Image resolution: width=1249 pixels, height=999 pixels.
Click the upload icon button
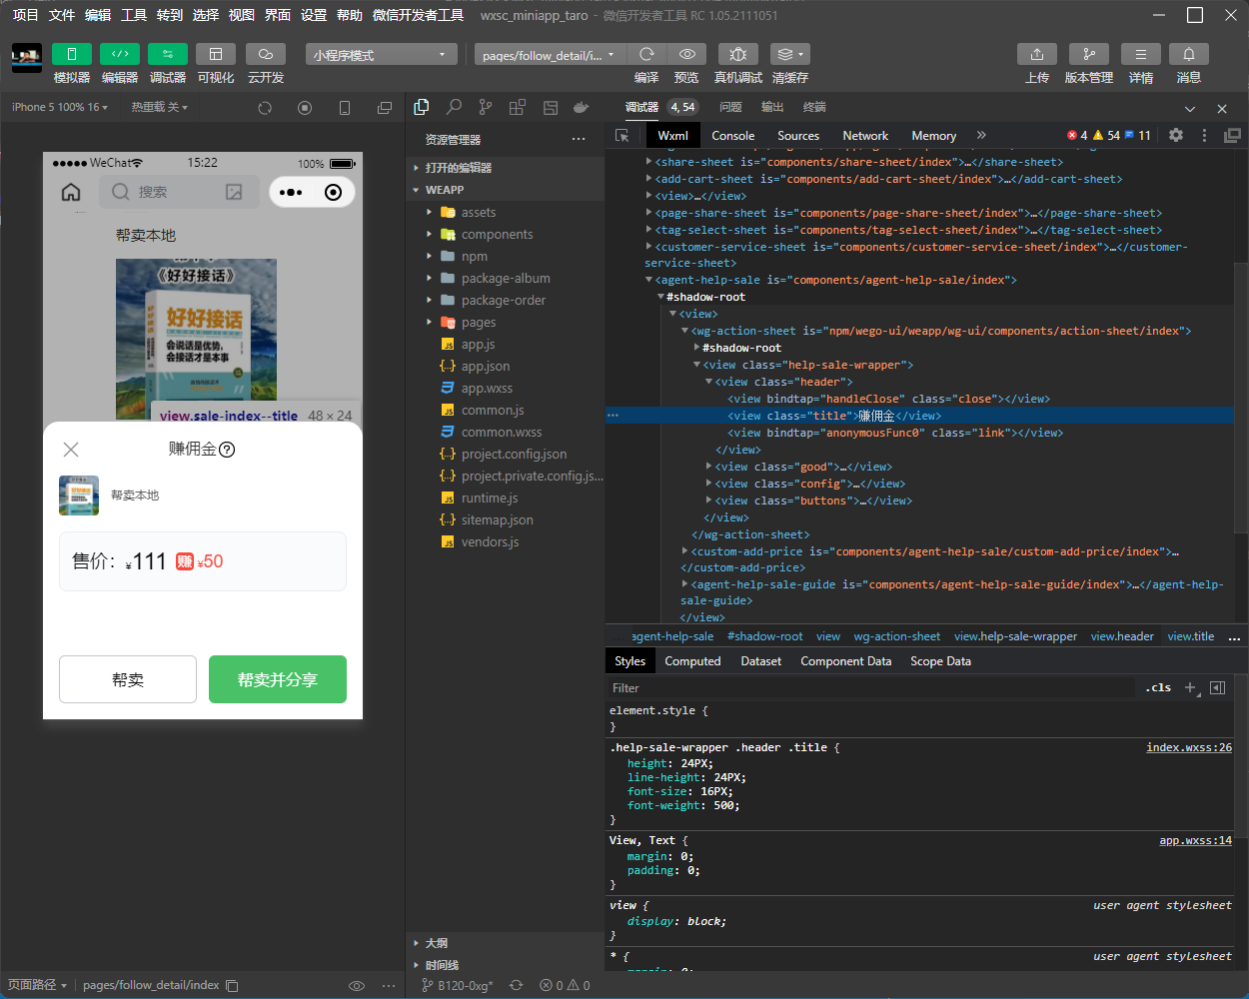tap(1037, 54)
